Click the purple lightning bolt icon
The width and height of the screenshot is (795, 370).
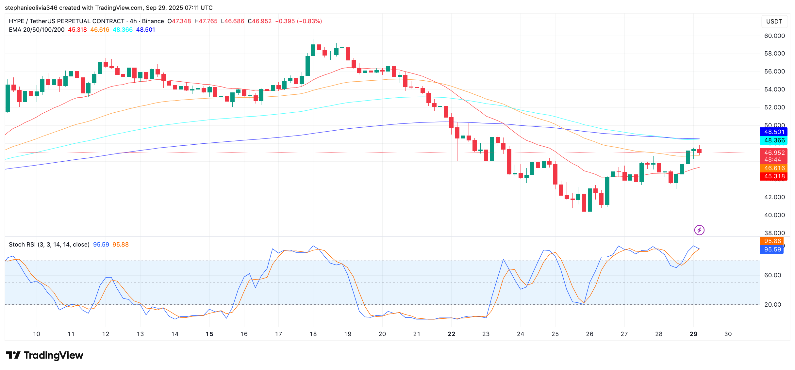tap(699, 230)
